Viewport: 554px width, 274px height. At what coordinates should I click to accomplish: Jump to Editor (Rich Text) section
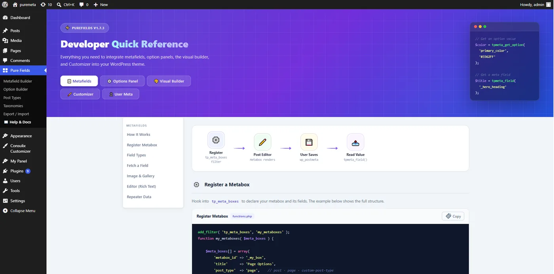[x=142, y=186]
